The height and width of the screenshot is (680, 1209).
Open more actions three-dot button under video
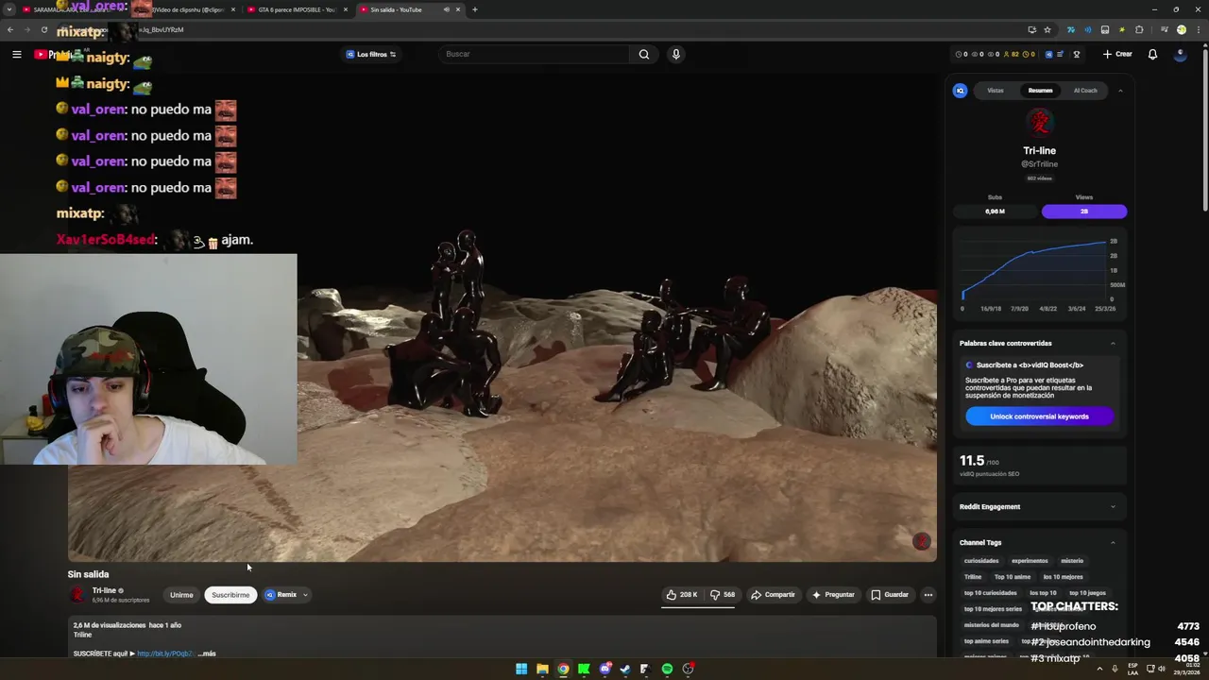(928, 595)
